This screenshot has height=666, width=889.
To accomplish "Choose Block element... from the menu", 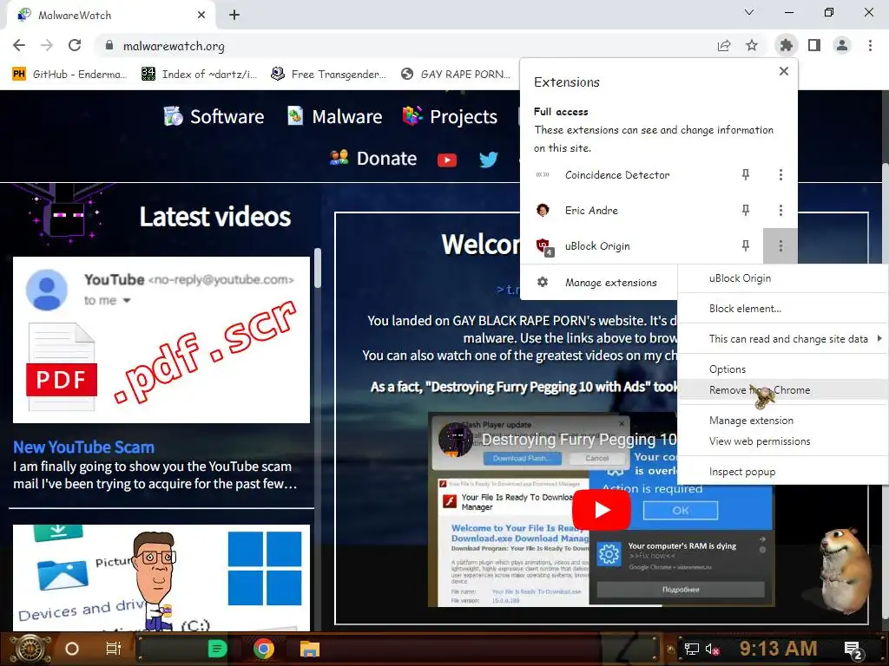I will (782, 309).
